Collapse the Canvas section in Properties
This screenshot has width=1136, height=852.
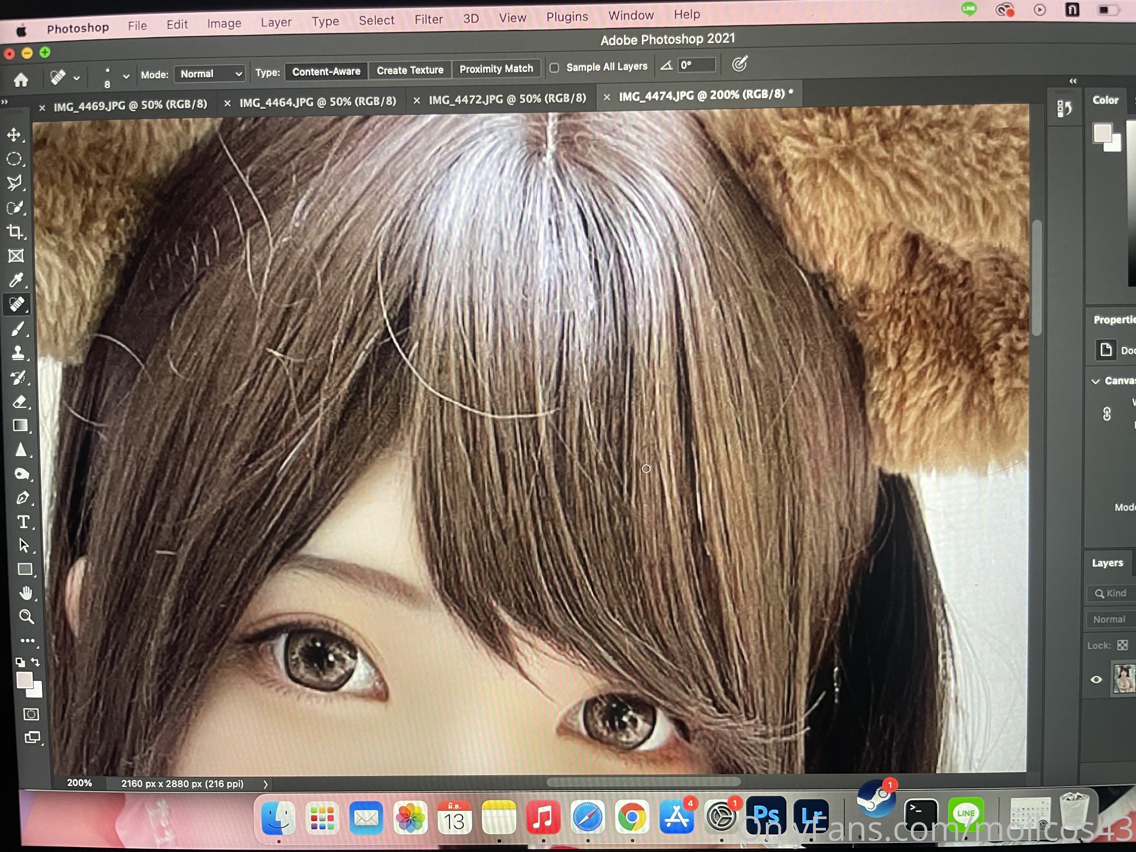tap(1095, 381)
